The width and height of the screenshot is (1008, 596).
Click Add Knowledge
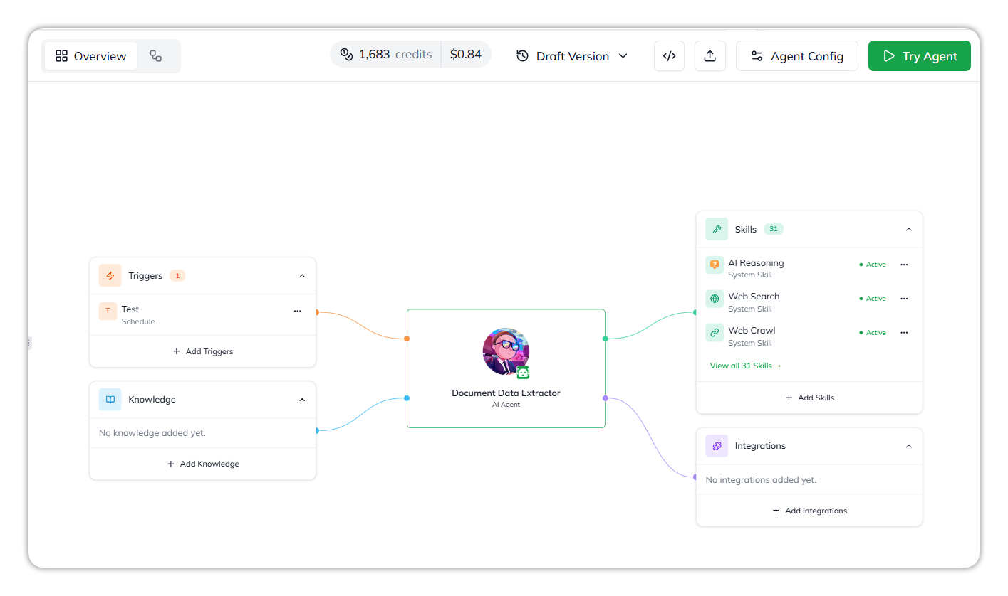[202, 464]
